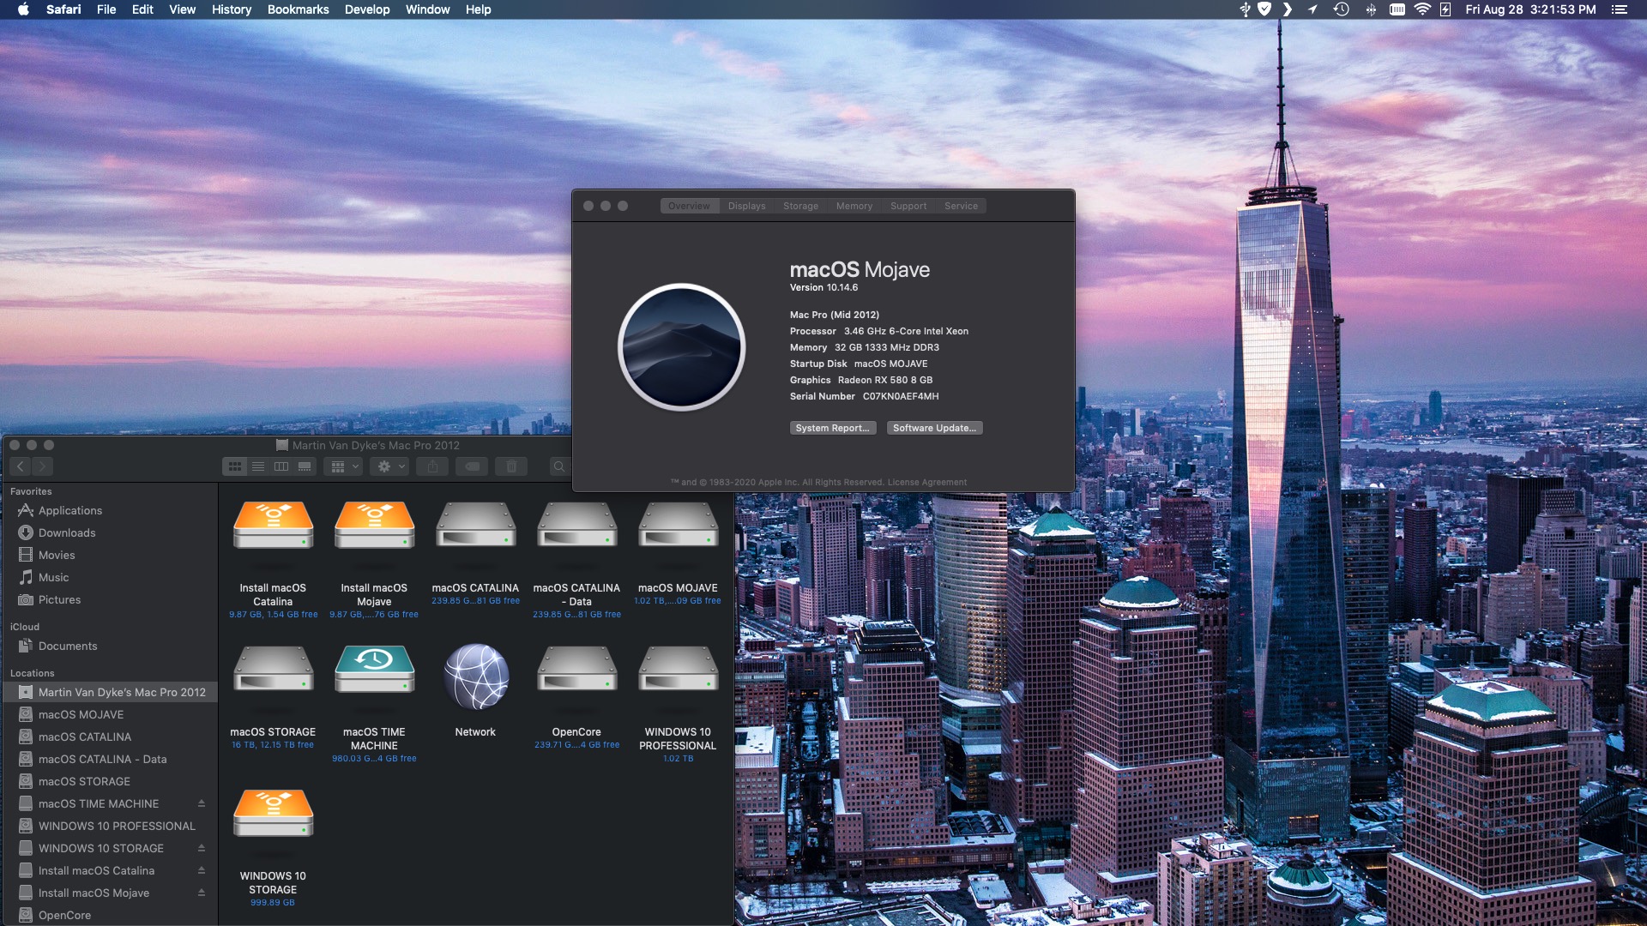The height and width of the screenshot is (926, 1647).
Task: Select macOS STORAGE in sidebar
Action: (x=110, y=781)
